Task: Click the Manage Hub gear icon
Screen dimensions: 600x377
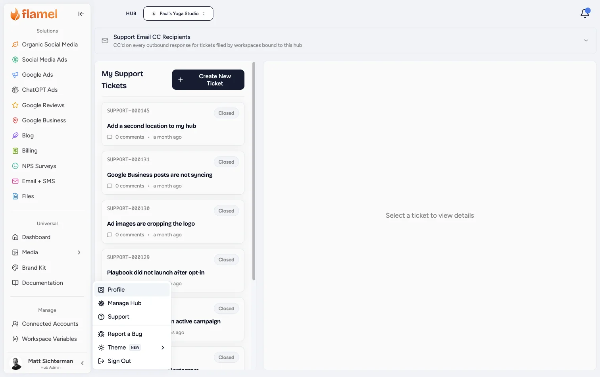Action: pos(101,303)
